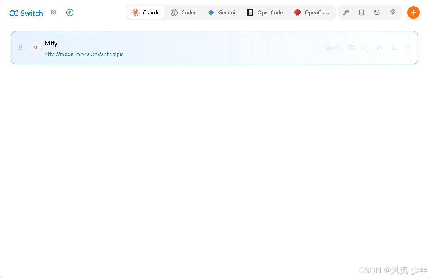Switch to the Gemini tab
429x278 pixels.
[x=221, y=12]
